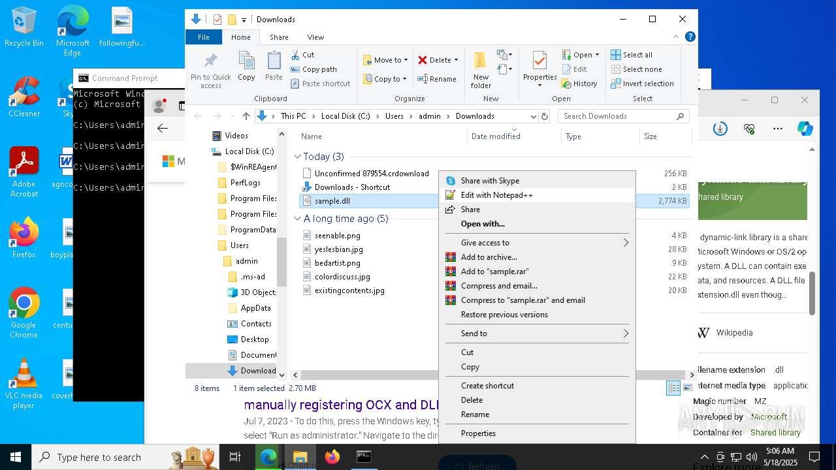This screenshot has width=836, height=470.
Task: Open CCleaner desktop icon
Action: tap(24, 97)
